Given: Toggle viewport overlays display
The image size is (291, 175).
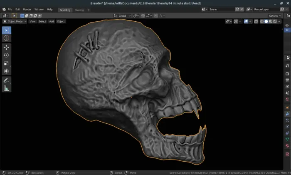Looking at the screenshot, I should pos(247,21).
